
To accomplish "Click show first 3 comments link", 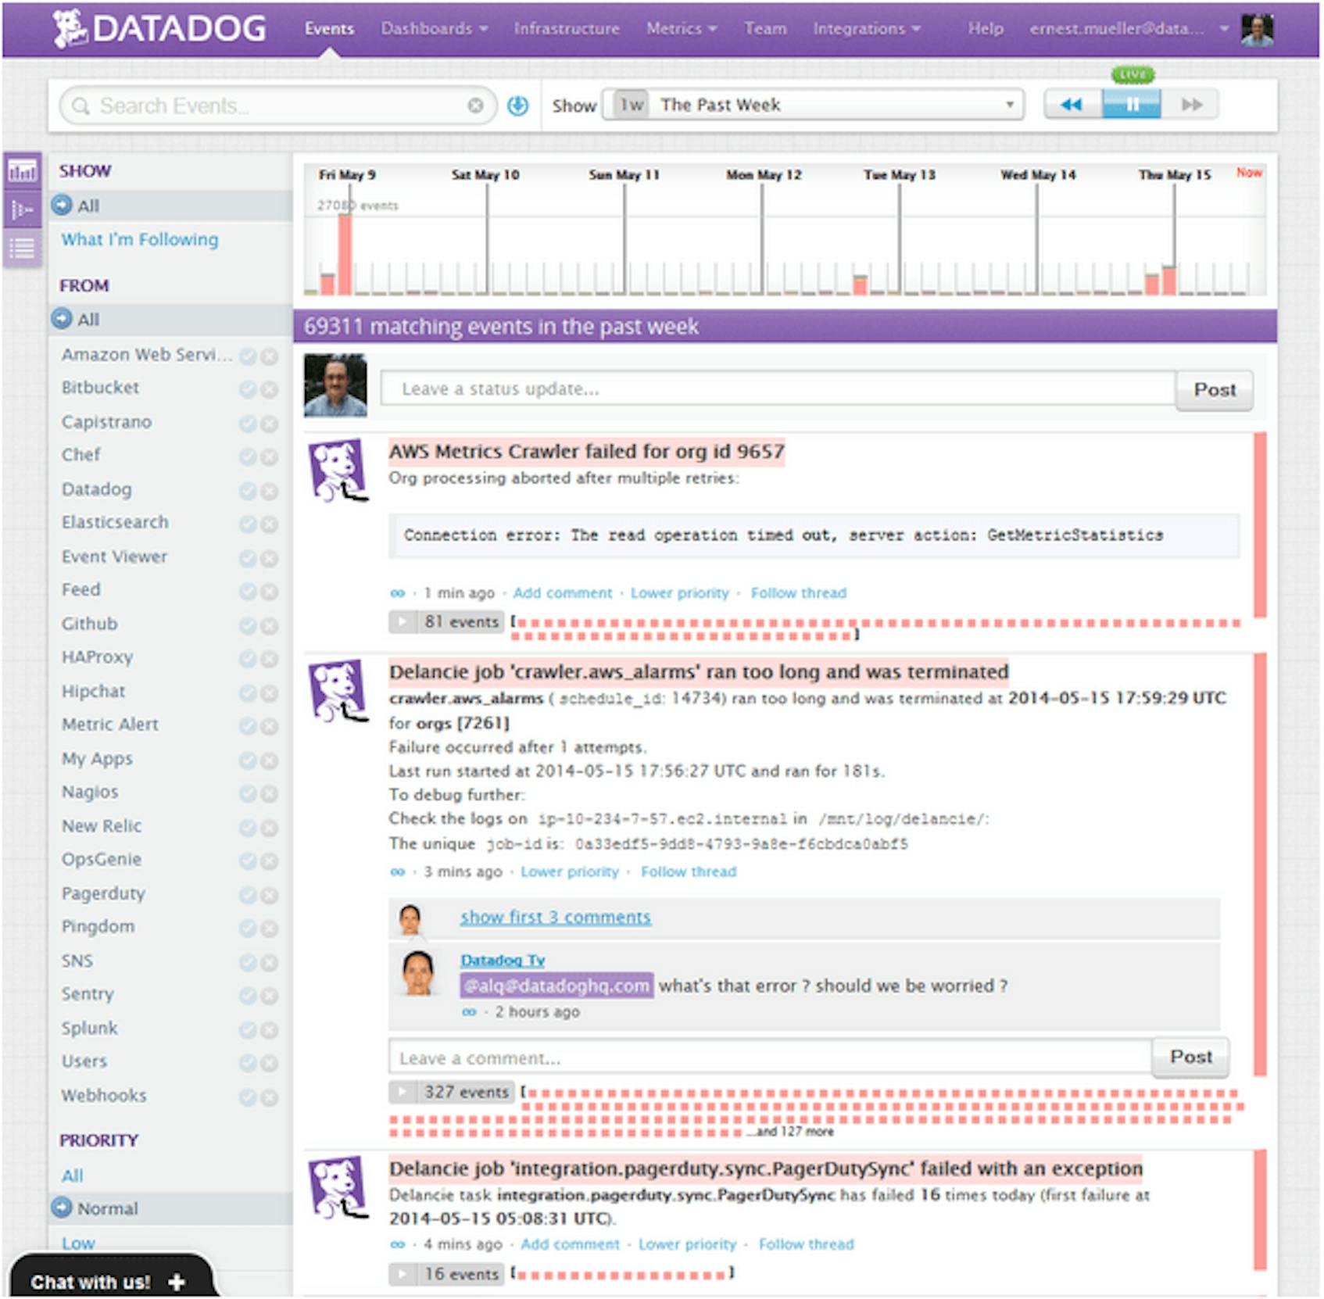I will coord(555,917).
